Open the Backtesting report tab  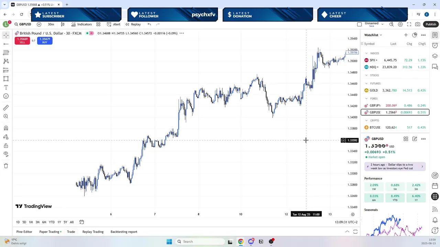click(x=124, y=232)
